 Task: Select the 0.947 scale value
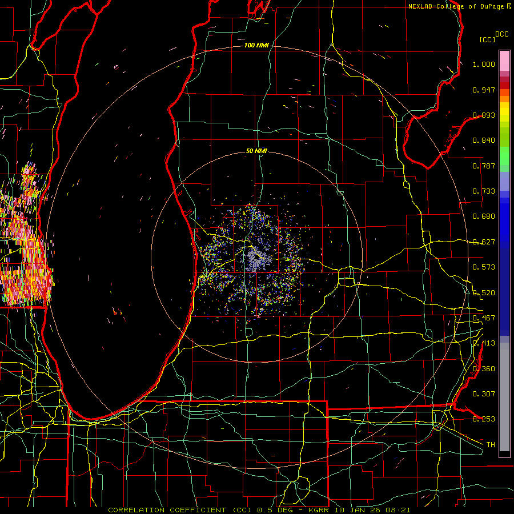484,90
